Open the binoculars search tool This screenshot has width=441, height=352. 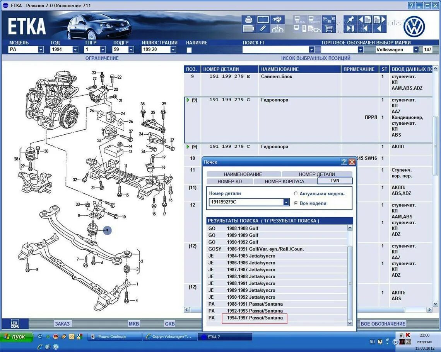coord(277,20)
